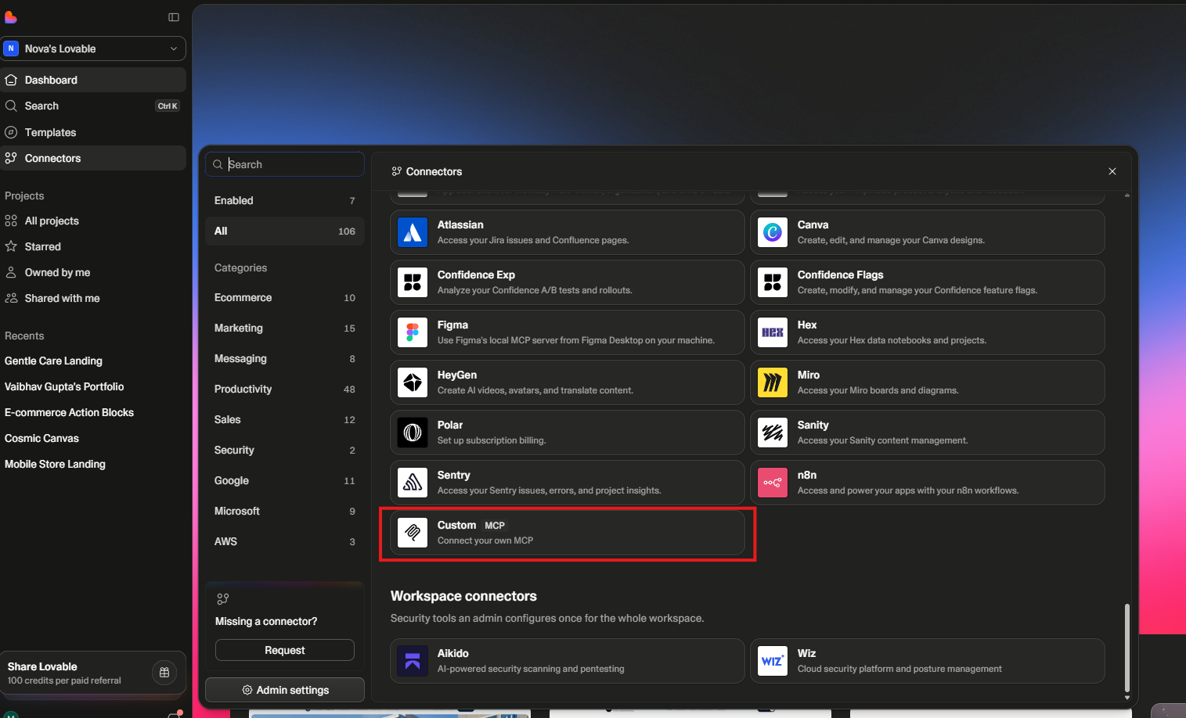Click the Sentry connector icon

(x=413, y=483)
